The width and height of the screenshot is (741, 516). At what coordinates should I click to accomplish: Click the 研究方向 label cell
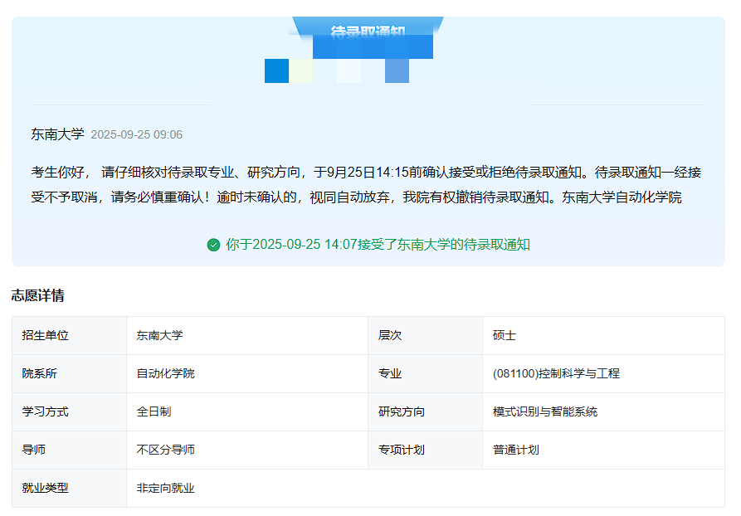pos(426,412)
